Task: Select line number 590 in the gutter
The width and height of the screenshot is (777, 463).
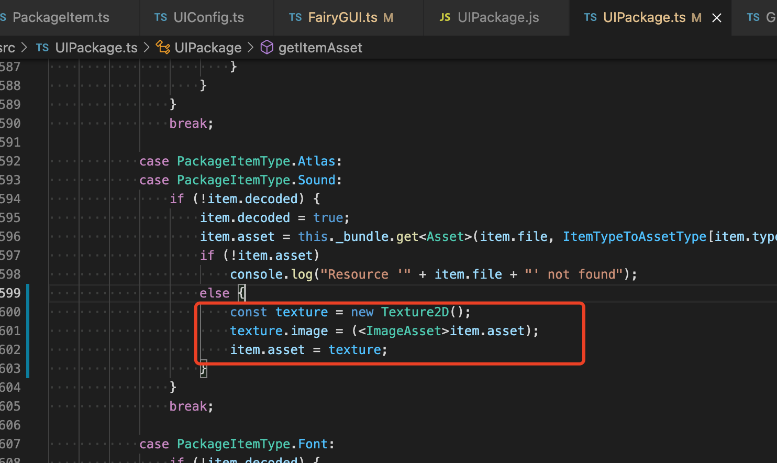Action: point(10,123)
